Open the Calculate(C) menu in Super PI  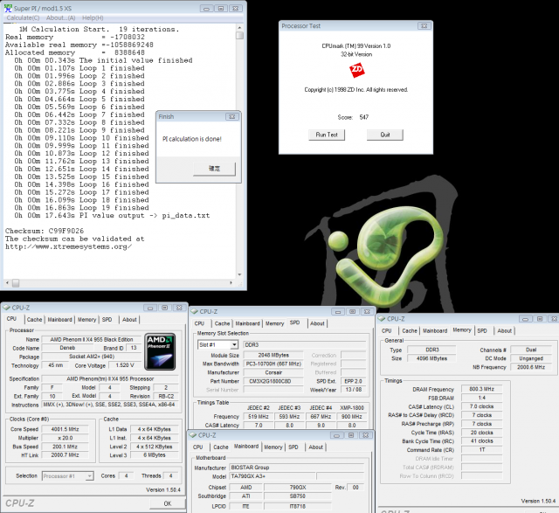click(23, 17)
